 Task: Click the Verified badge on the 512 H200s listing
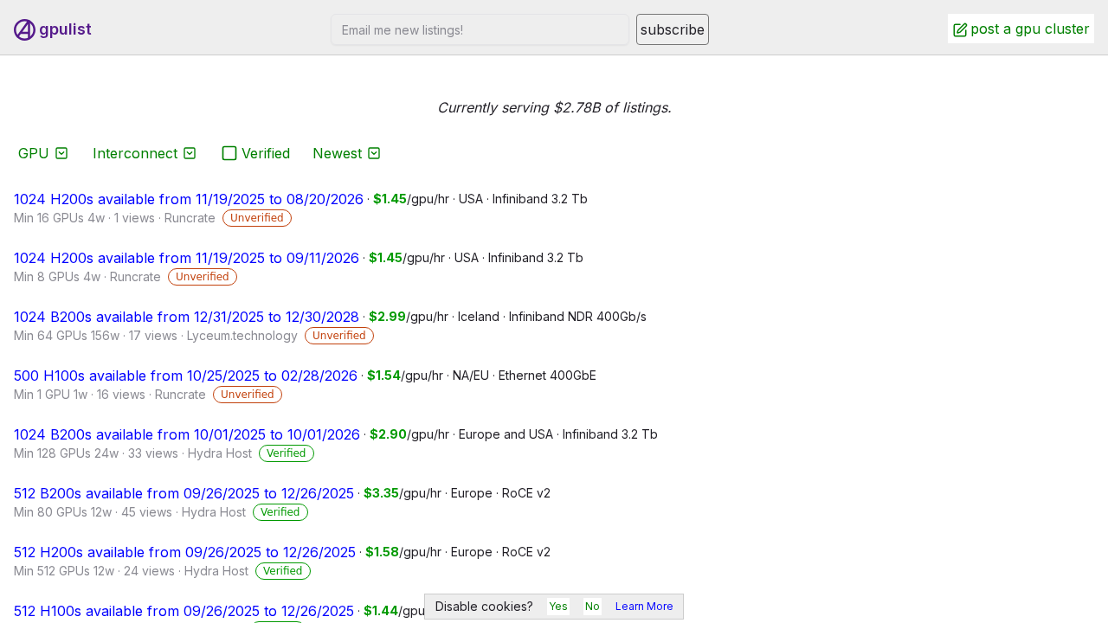click(282, 570)
